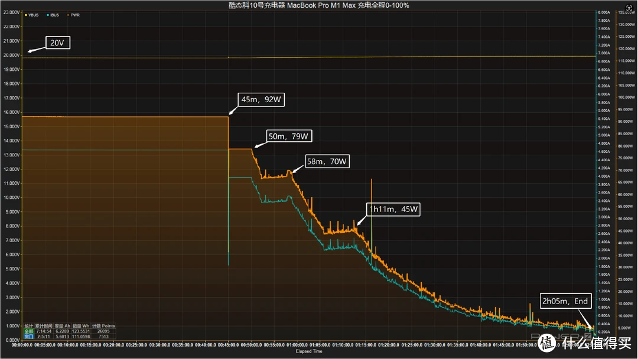
Task: Select the "50m, 79W" annotation callout
Action: pos(289,136)
